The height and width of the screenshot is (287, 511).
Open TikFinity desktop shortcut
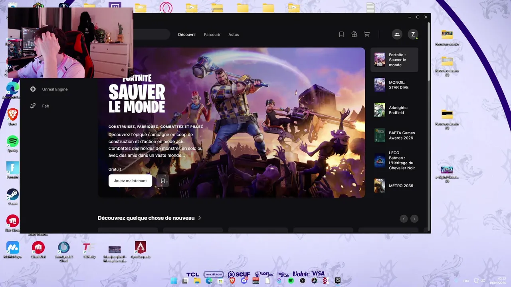coord(89,250)
